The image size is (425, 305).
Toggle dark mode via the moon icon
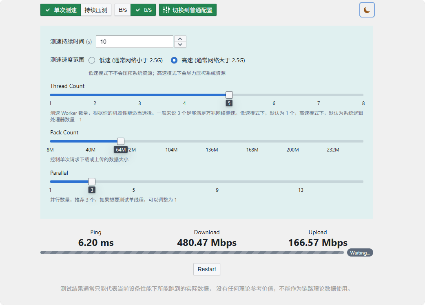click(x=367, y=10)
